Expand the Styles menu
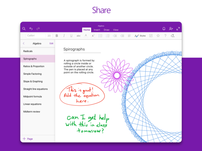The image size is (202, 151). (140, 36)
